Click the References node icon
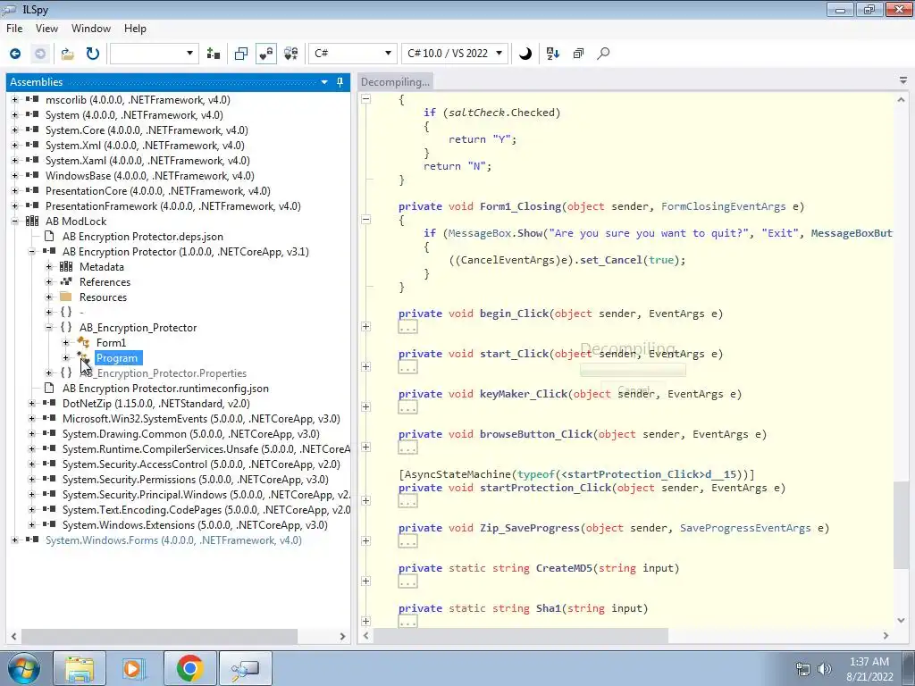915x686 pixels. (66, 281)
